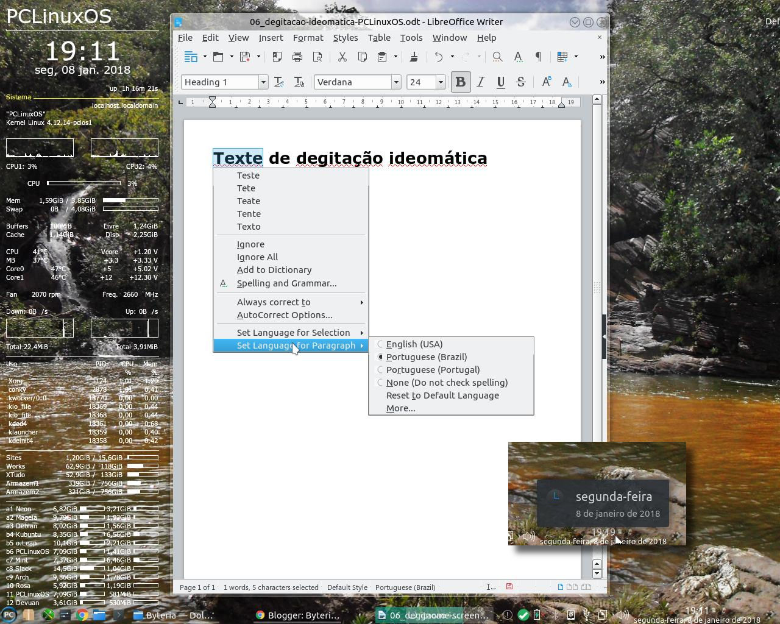Click the Update Style icon

pos(279,82)
